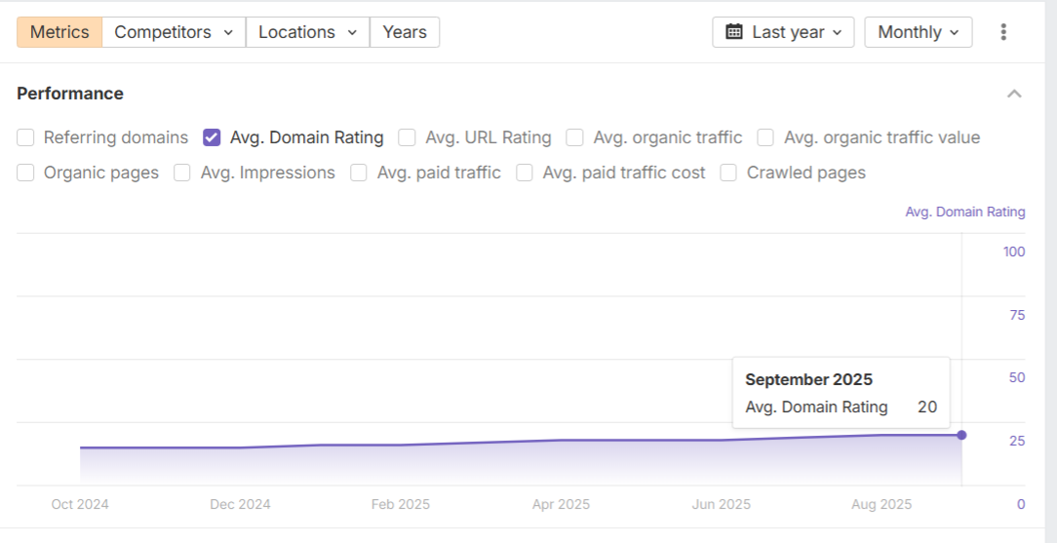This screenshot has height=543, width=1057.
Task: Select the Metrics tab
Action: [59, 32]
